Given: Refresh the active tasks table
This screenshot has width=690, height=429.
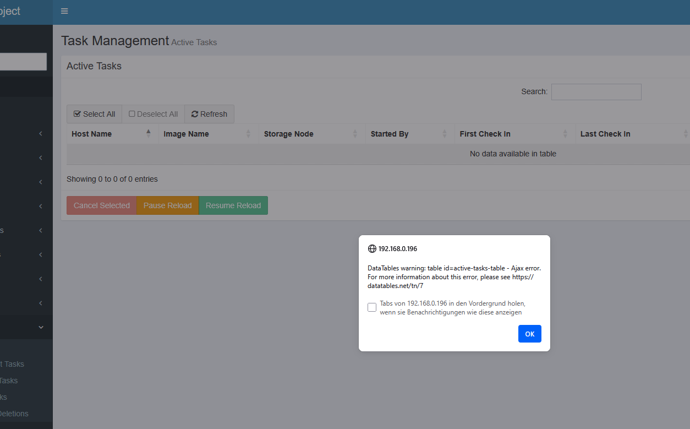Looking at the screenshot, I should point(209,114).
